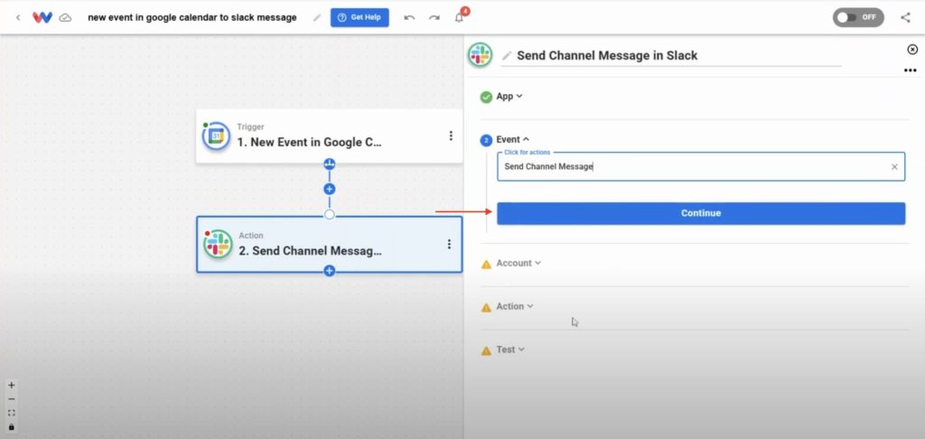This screenshot has width=925, height=439.
Task: Click the warning icon beside Action
Action: (x=486, y=307)
